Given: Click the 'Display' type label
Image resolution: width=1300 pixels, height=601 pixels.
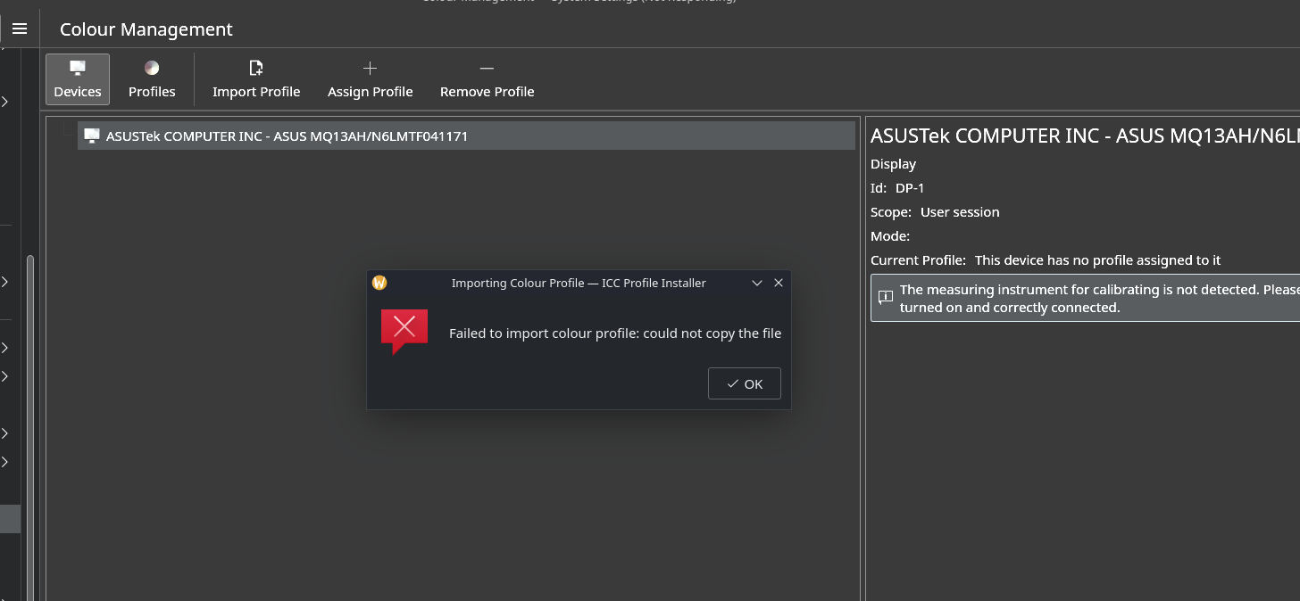Looking at the screenshot, I should (x=894, y=164).
